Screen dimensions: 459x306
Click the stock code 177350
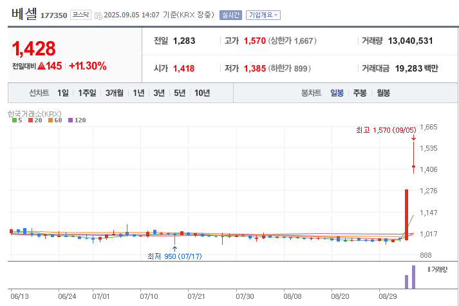click(x=53, y=15)
